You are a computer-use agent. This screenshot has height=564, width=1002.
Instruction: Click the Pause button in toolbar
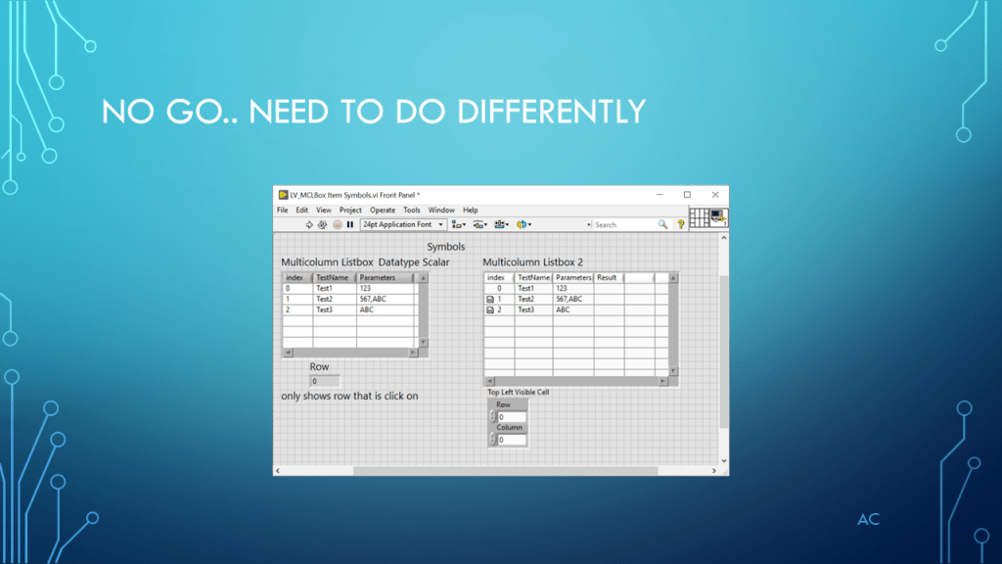coord(349,224)
